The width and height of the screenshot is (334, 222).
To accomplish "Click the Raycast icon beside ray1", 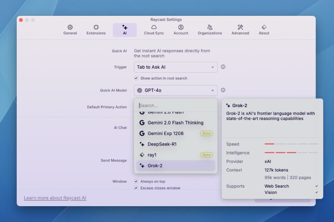I will click(142, 155).
